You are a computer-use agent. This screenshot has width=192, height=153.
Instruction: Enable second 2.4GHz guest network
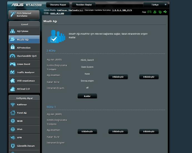tap(118, 77)
